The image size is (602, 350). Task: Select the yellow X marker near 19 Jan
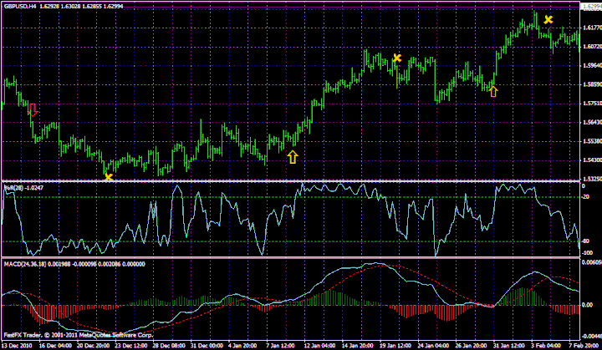click(x=397, y=58)
